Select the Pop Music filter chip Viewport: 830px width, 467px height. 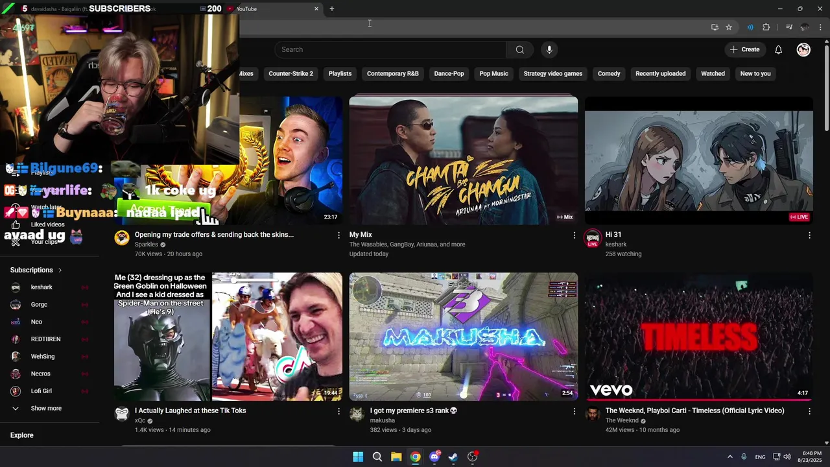click(493, 73)
